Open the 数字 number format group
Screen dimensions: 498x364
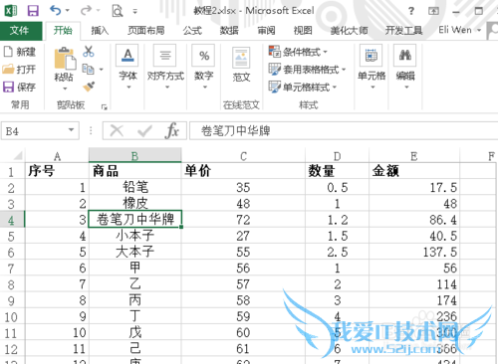(x=204, y=68)
